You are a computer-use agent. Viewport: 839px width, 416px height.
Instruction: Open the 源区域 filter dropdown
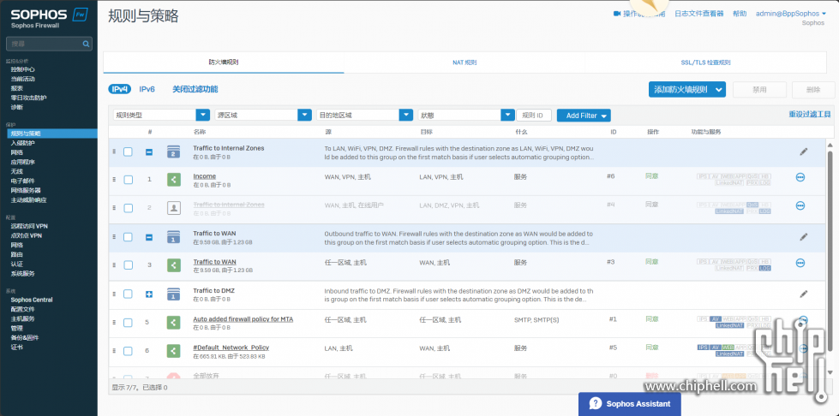pos(263,115)
